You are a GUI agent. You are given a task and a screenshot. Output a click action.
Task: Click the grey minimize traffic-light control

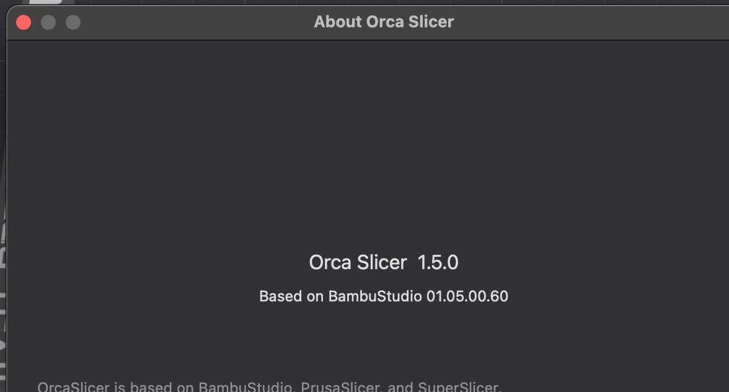coord(48,21)
